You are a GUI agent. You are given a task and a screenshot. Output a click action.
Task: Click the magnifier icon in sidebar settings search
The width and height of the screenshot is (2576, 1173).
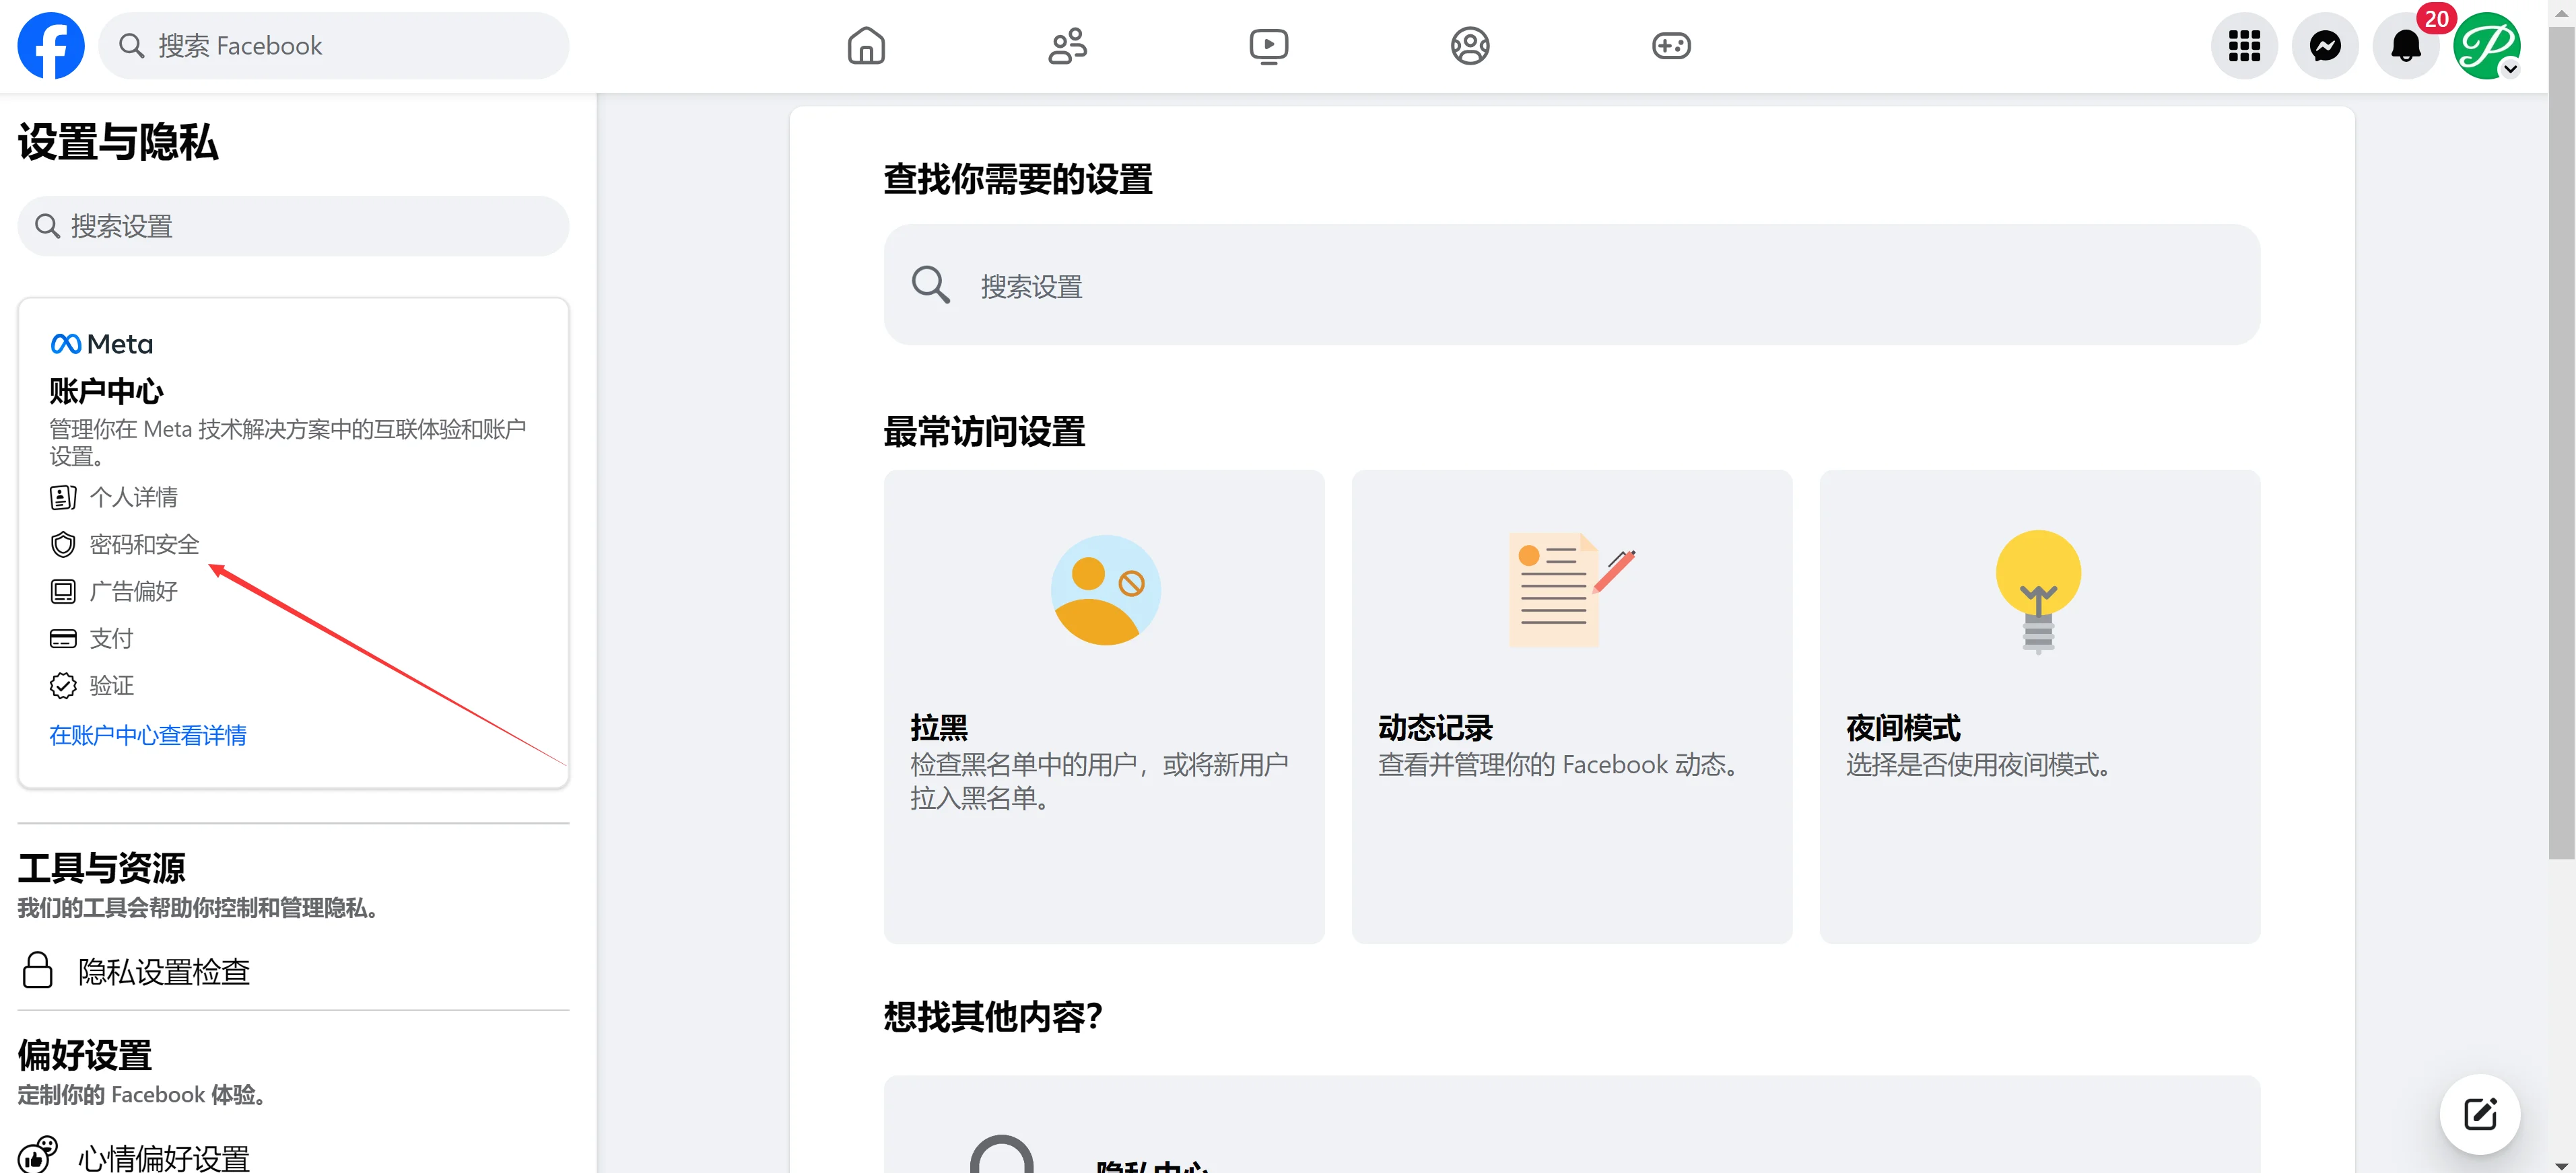[x=47, y=226]
